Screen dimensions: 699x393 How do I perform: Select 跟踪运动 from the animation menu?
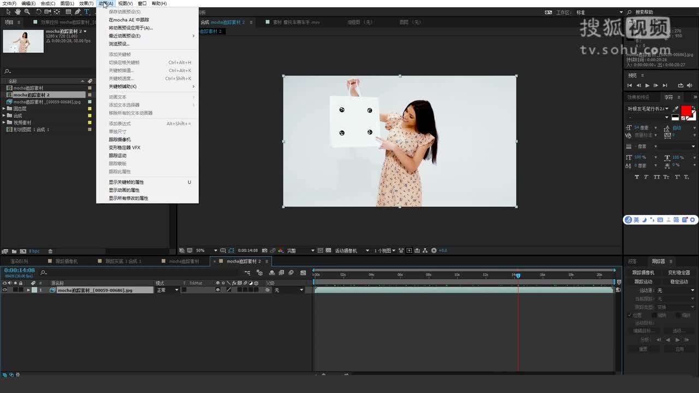(117, 156)
